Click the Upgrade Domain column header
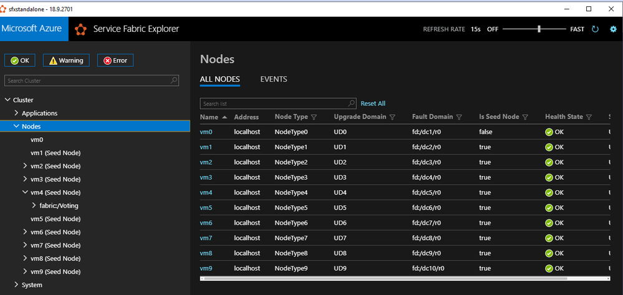 coord(360,117)
